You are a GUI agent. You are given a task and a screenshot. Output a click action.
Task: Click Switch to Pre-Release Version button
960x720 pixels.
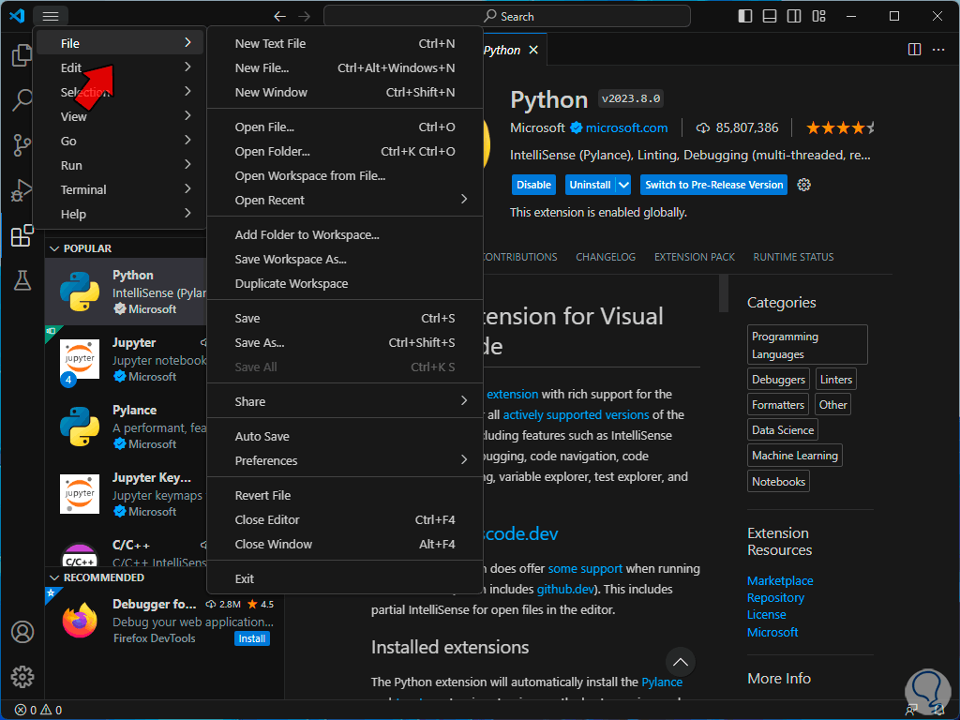[x=713, y=185]
